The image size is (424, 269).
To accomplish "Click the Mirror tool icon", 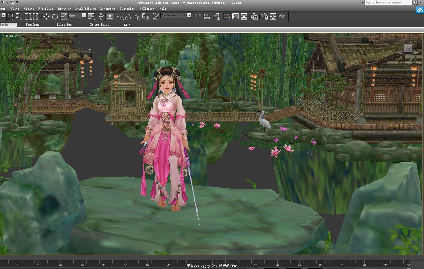I will click(198, 17).
